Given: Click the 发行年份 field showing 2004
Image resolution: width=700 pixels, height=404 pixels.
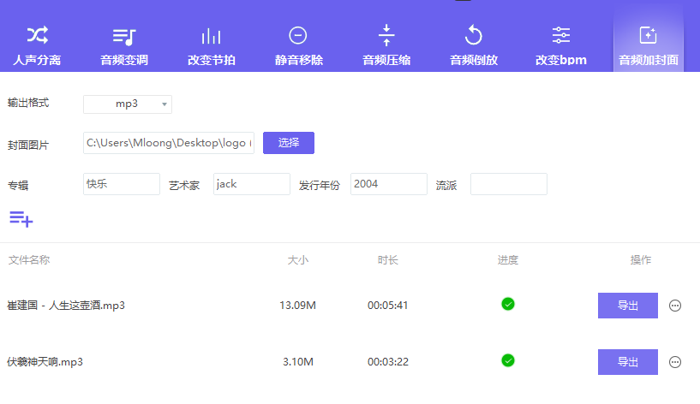Looking at the screenshot, I should click(x=389, y=184).
